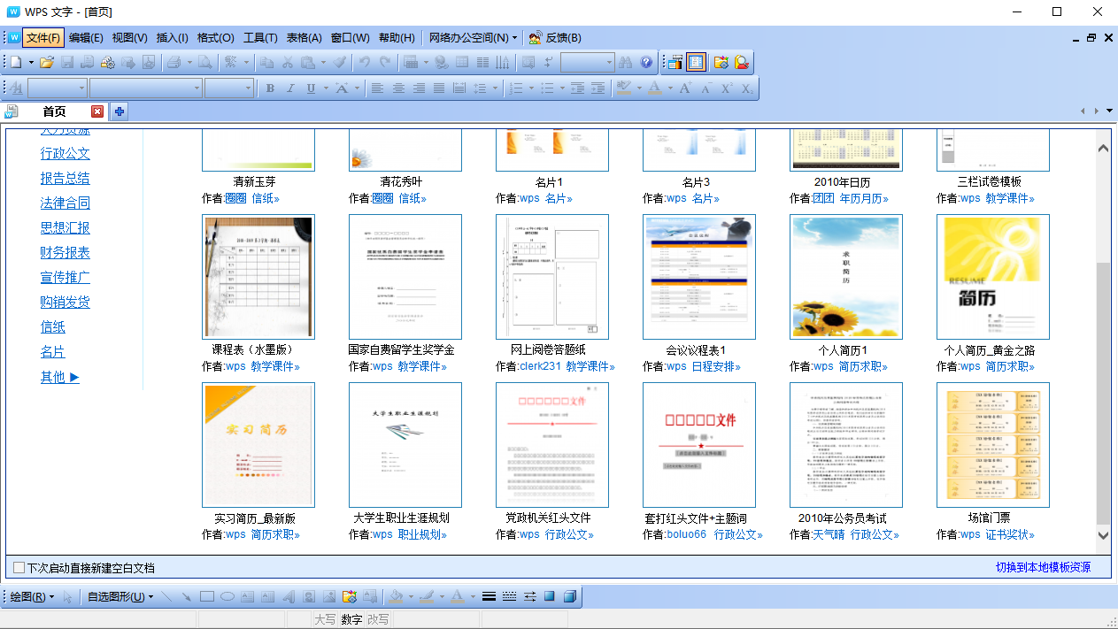Click the Format Painter brush icon
1118x629 pixels.
[x=339, y=62]
